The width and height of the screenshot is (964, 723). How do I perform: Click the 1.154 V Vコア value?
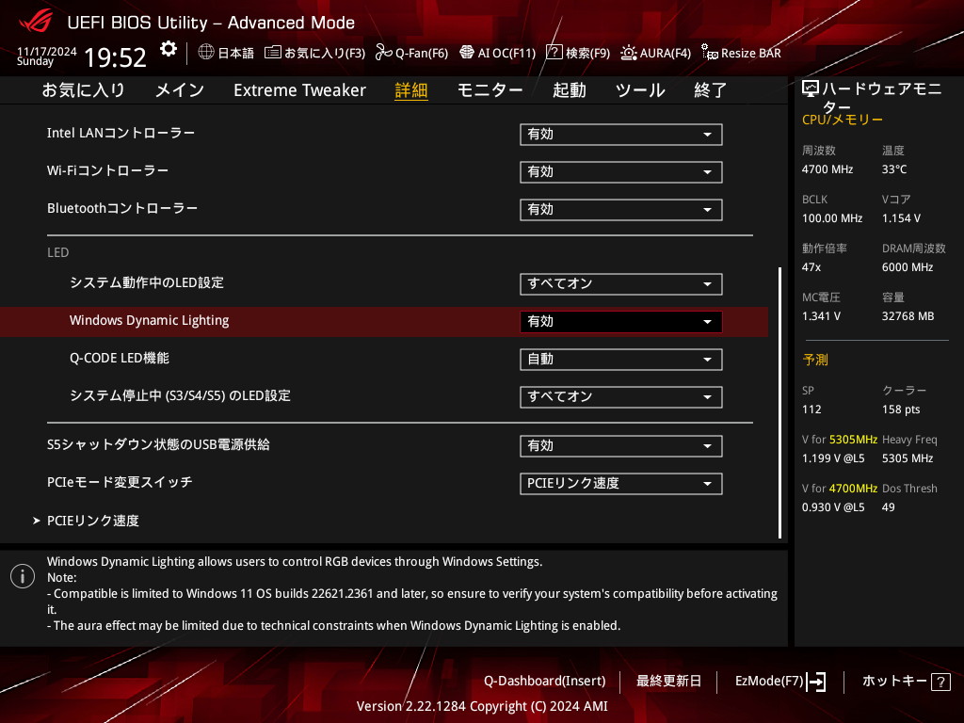pyautogui.click(x=901, y=218)
